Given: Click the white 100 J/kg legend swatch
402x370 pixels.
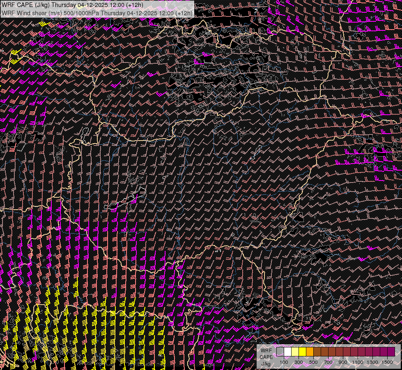Looking at the screenshot, I should 287,351.
